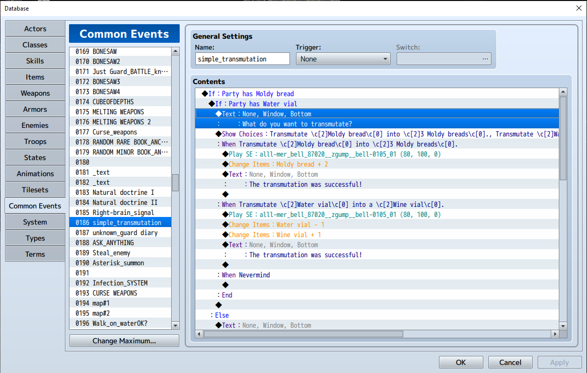
Task: Switch to the Classes tab
Action: coord(35,45)
